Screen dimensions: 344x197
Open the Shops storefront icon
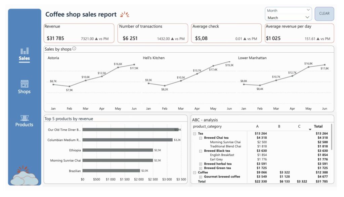pyautogui.click(x=24, y=84)
